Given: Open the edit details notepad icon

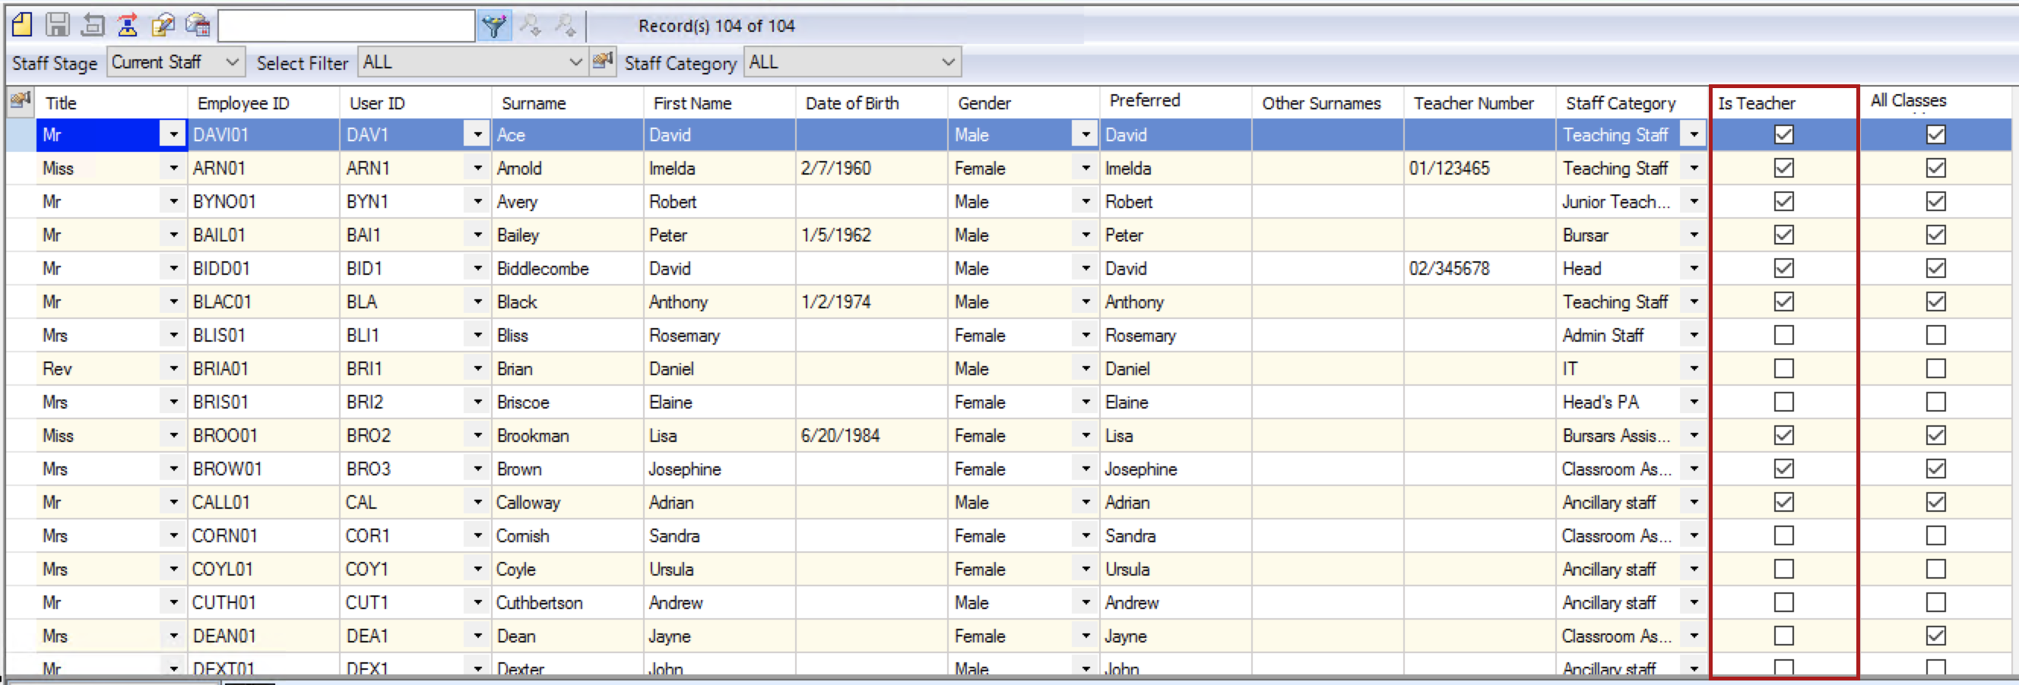Looking at the screenshot, I should tap(163, 25).
